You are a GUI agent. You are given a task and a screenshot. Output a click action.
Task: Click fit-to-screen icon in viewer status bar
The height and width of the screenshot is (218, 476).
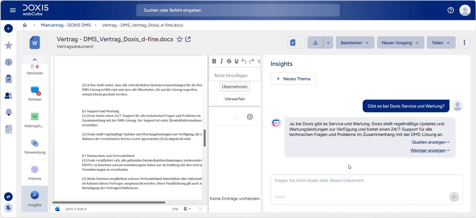click(200, 209)
